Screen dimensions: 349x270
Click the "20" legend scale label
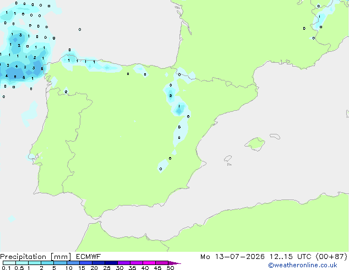pos(94,268)
